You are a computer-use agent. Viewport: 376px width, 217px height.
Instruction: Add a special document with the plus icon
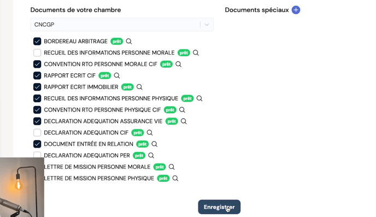(x=296, y=10)
